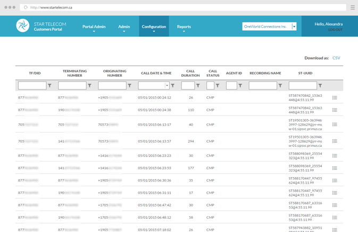Open the Configuration menu
This screenshot has width=358, height=232.
tap(154, 27)
